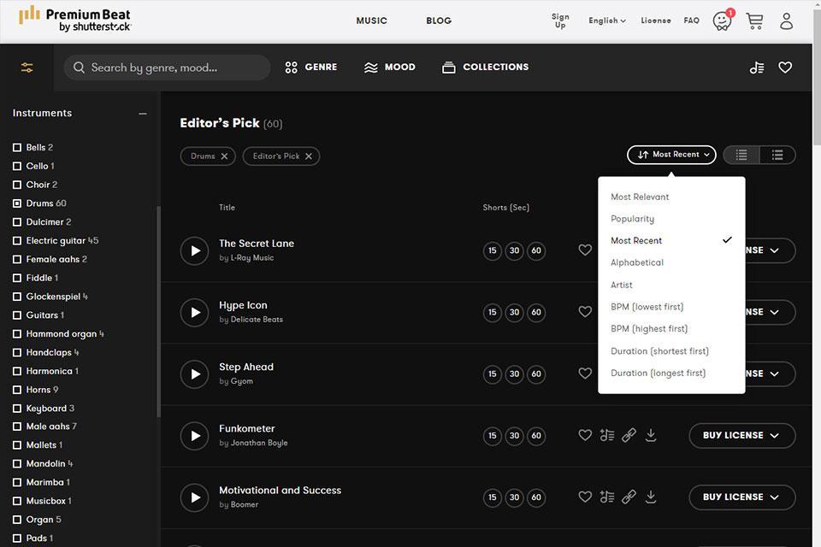Check the Dulcimer instrument filter

(17, 222)
